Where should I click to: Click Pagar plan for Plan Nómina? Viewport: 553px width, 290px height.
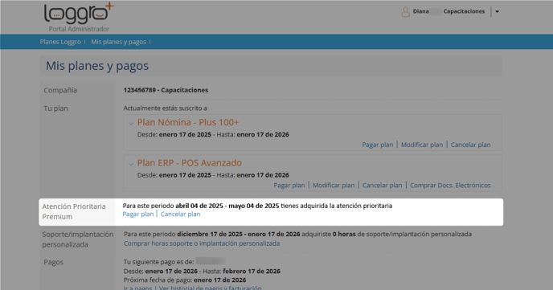click(377, 145)
